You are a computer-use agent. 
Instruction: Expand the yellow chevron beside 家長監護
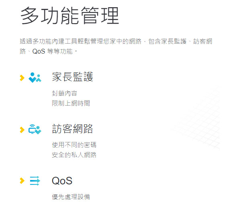(x=22, y=78)
